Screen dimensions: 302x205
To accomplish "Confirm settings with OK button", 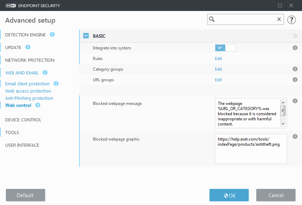I will coord(229,195).
